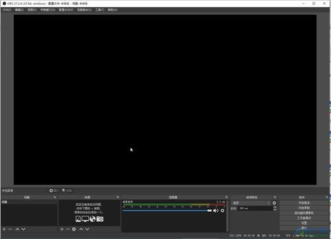Open source properties gear in Sources toolbar
This screenshot has width=331, height=239.
coord(74,229)
